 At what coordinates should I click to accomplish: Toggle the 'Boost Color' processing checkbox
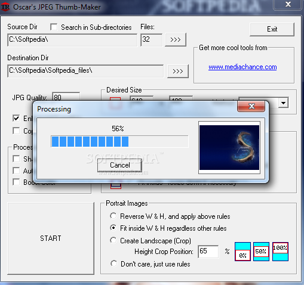[x=16, y=182]
